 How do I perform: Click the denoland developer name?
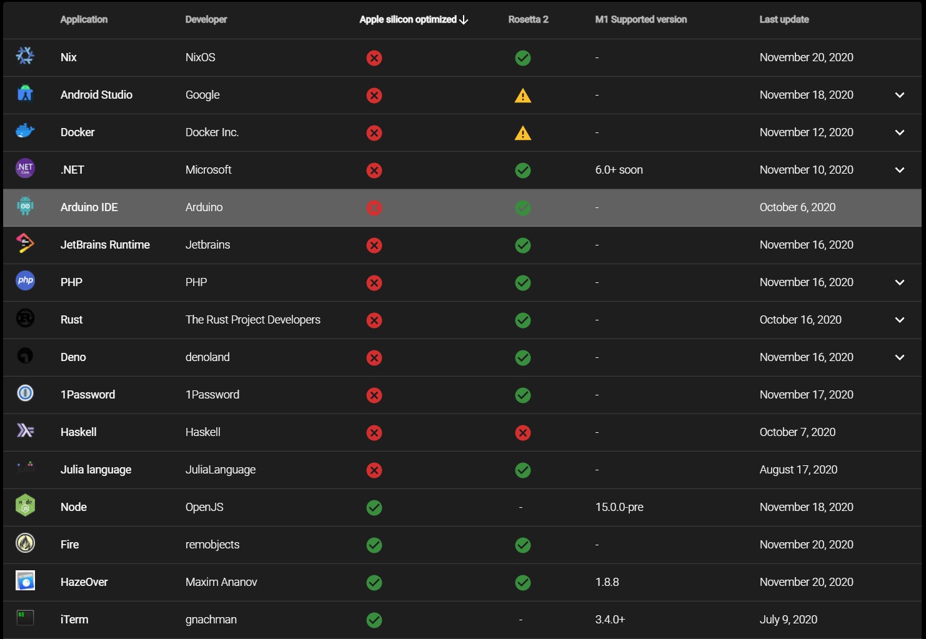207,357
